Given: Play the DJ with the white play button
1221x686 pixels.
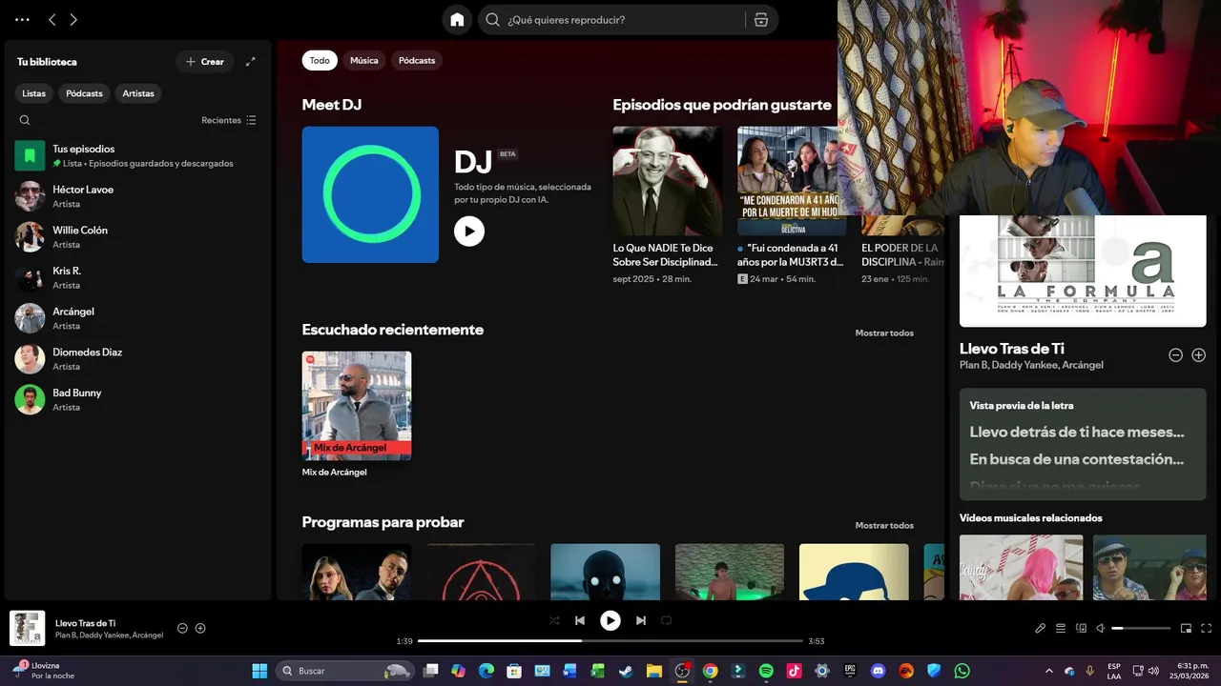Looking at the screenshot, I should tap(469, 231).
